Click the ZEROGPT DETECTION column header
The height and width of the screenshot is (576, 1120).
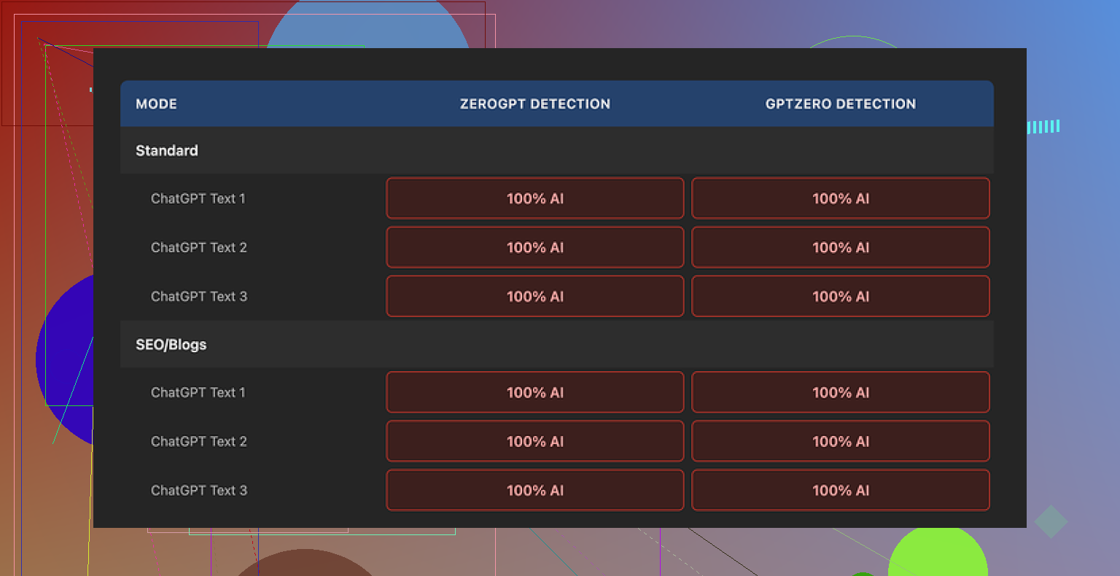tap(534, 104)
